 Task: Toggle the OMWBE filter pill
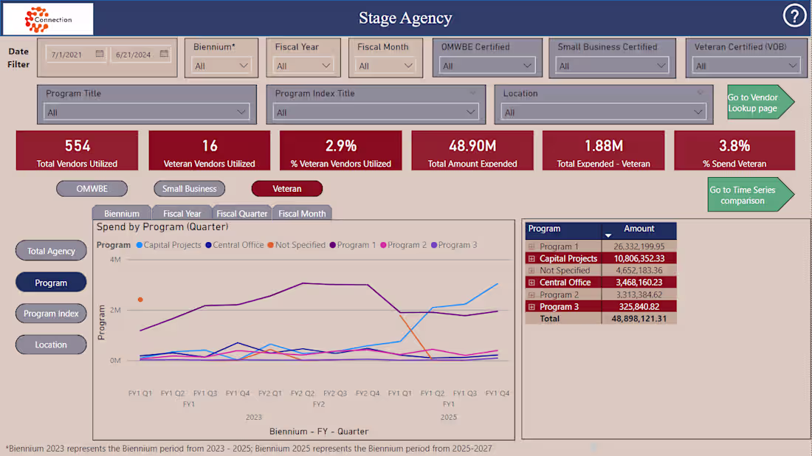(x=92, y=188)
